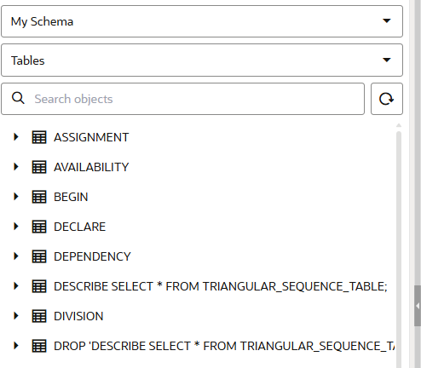This screenshot has height=368, width=421.
Task: Expand the AVAILABILITY table node
Action: [x=16, y=167]
